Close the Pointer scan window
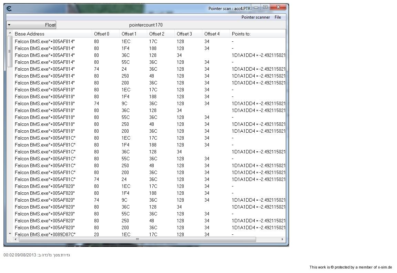Image resolution: width=397 pixels, height=273 pixels. coord(278,7)
